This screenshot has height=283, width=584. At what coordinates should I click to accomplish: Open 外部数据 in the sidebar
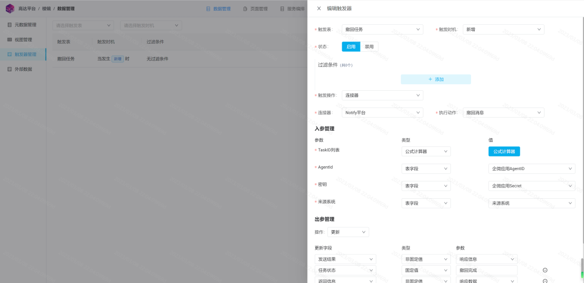(x=23, y=69)
